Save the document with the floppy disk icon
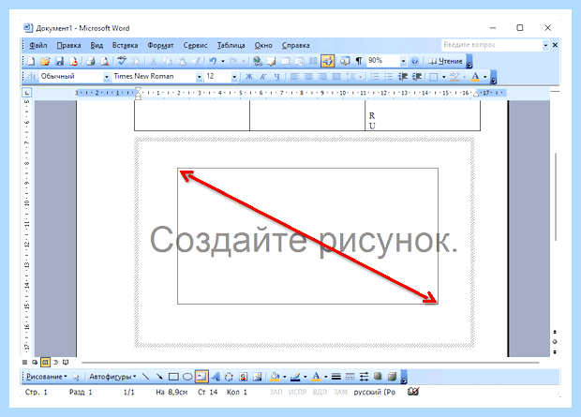This screenshot has height=417, width=581. point(59,61)
